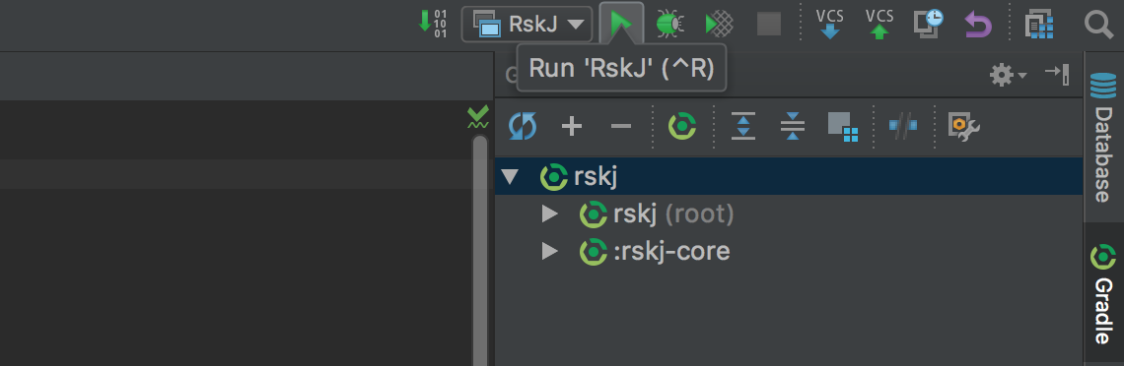
Task: Run RskJ with coverage
Action: click(719, 25)
